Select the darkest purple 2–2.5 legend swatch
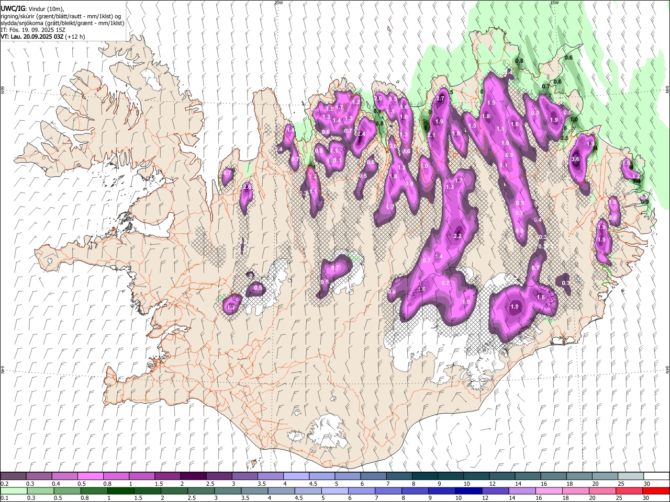This screenshot has width=670, height=502. 193,476
